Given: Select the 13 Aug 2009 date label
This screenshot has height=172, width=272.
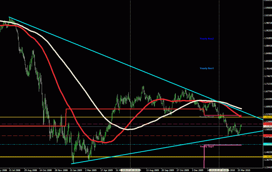Looking at the screenshot, I should (x=152, y=170).
